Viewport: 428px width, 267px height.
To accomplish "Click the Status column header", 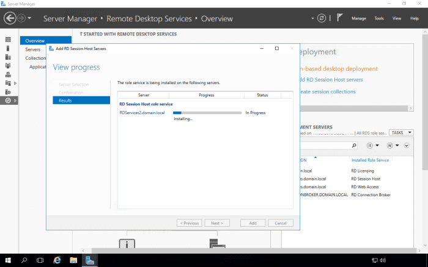I will pyautogui.click(x=262, y=95).
